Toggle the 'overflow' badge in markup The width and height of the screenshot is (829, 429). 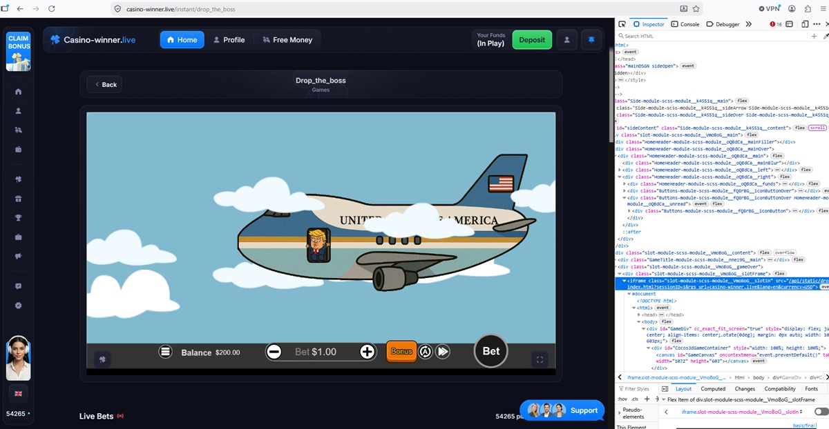[x=784, y=252]
